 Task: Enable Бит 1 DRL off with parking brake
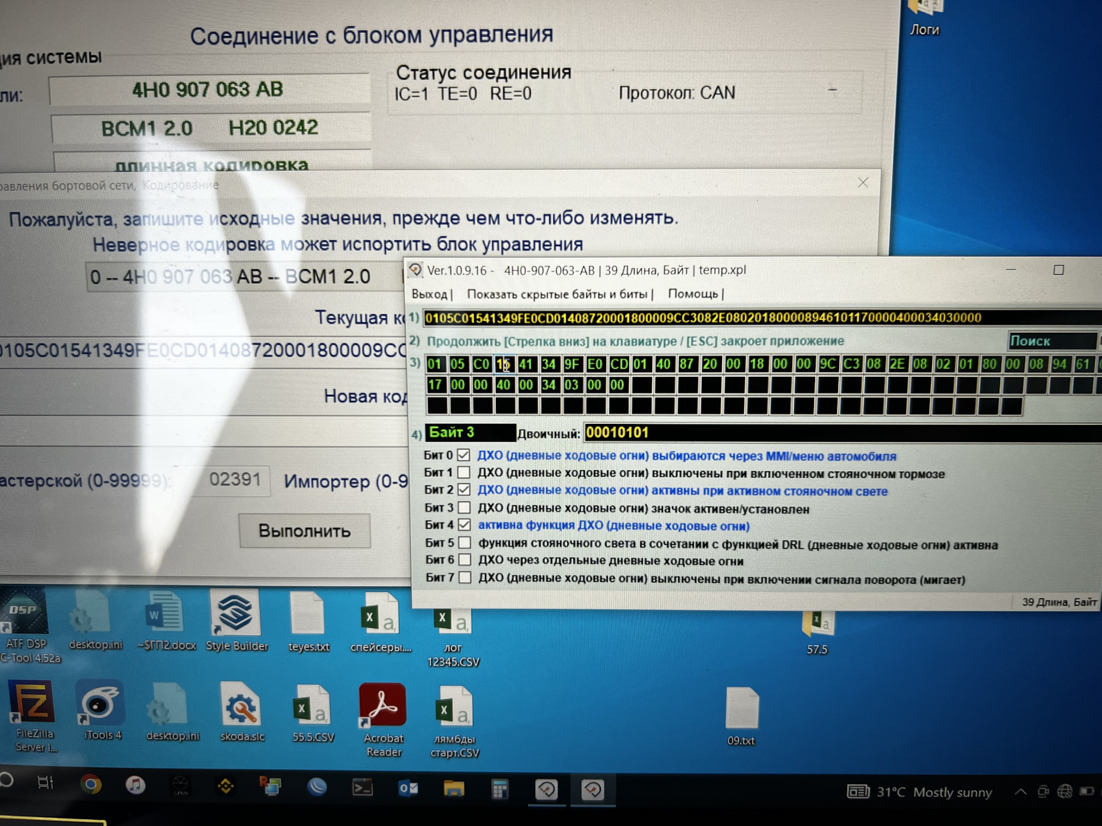(x=464, y=473)
